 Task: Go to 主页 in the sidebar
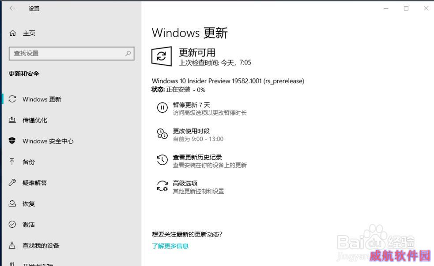click(29, 33)
